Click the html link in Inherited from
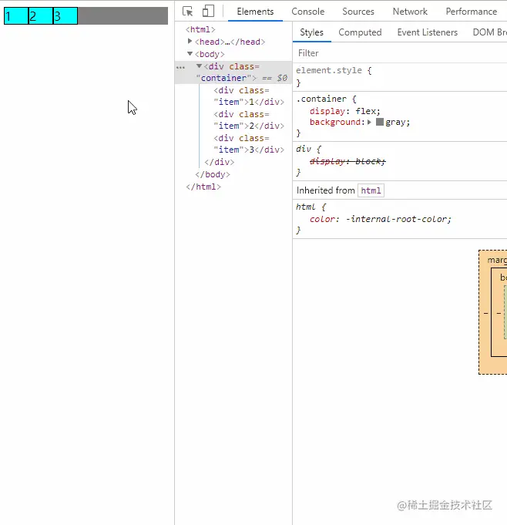This screenshot has width=507, height=525. tap(371, 190)
